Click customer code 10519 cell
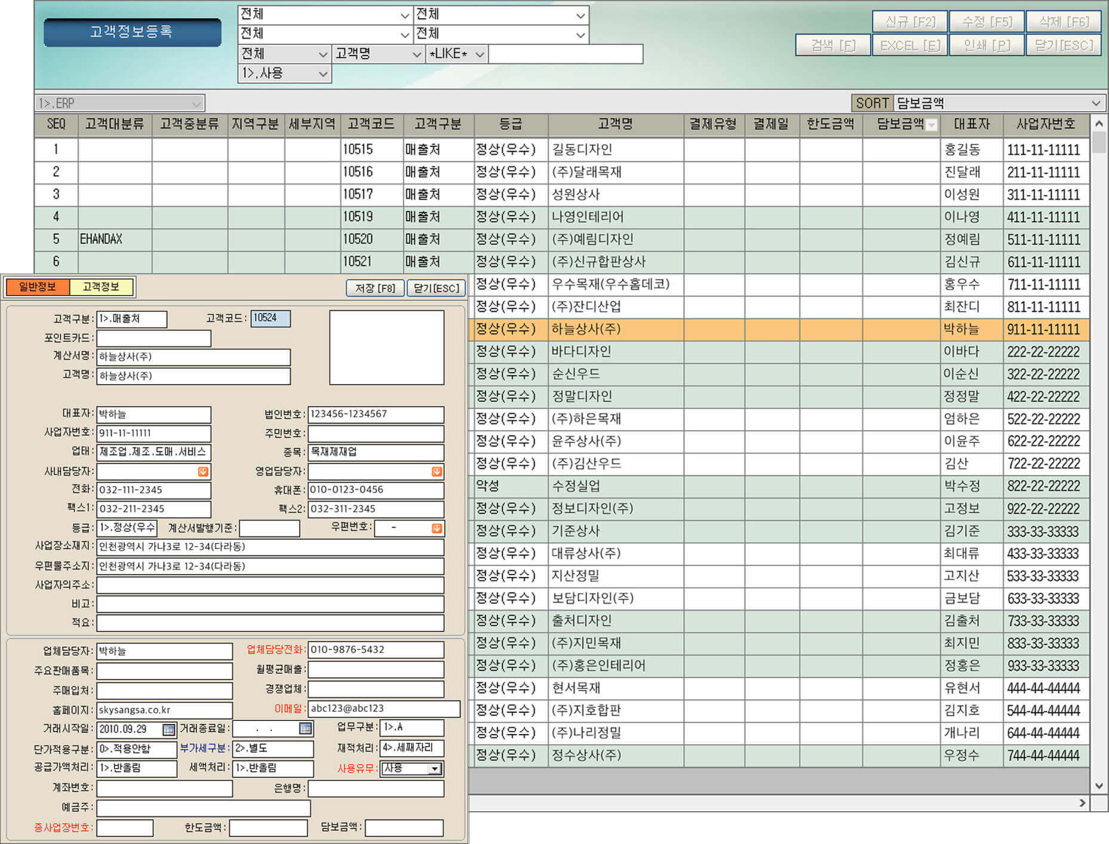1109x844 pixels. coord(371,217)
